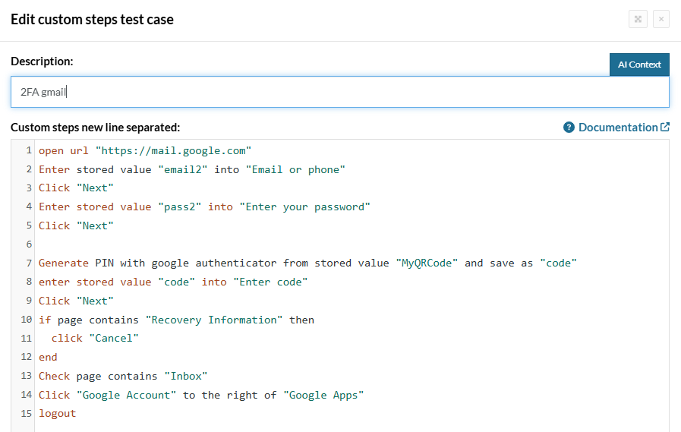Click line number 3 in the editor gutter

coord(29,188)
